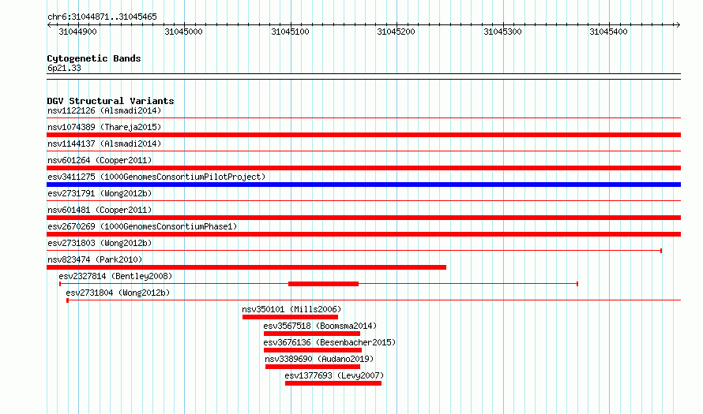The height and width of the screenshot is (414, 703).
Task: Click ruler position 31045200
Action: 397,32
